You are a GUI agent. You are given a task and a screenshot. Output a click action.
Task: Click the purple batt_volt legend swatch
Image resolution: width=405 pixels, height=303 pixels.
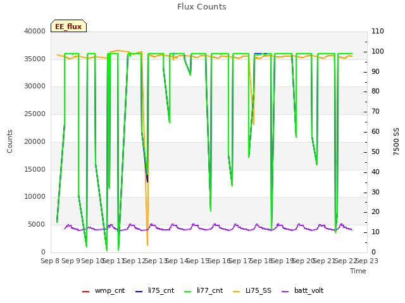[285, 292]
